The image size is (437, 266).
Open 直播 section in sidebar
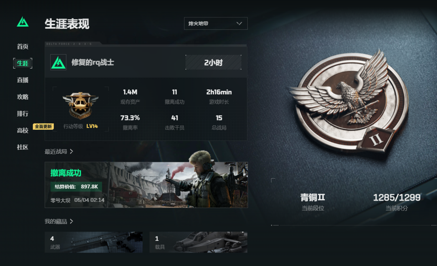[23, 80]
